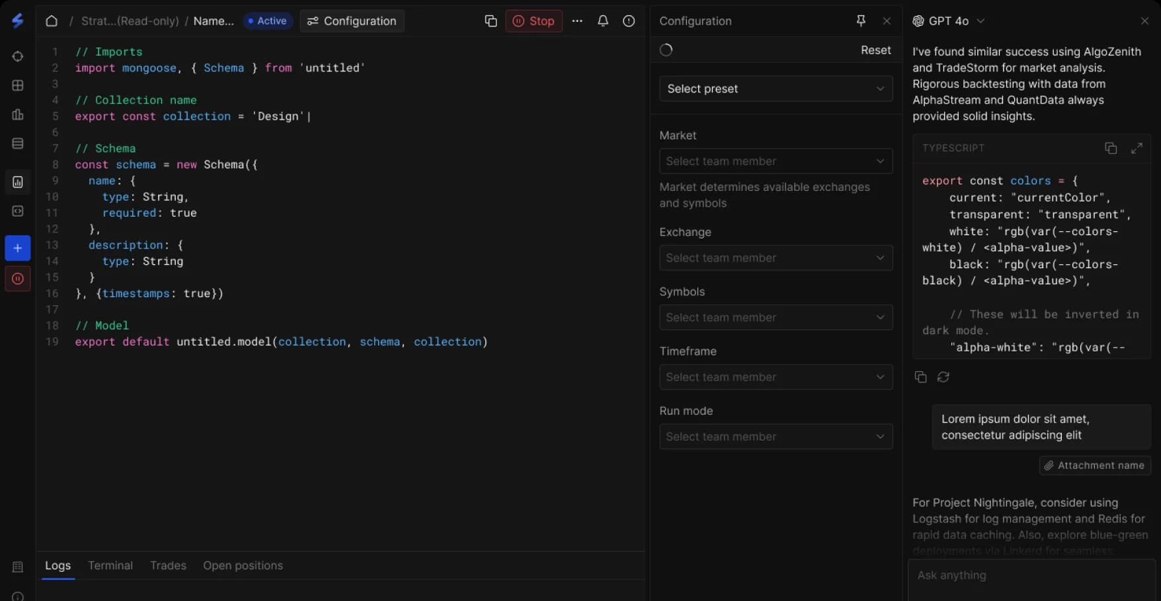
Task: Click the Active status badge
Action: (267, 21)
